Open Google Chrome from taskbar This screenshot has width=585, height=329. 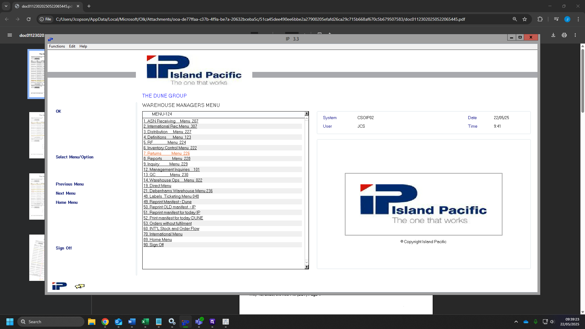pos(105,322)
